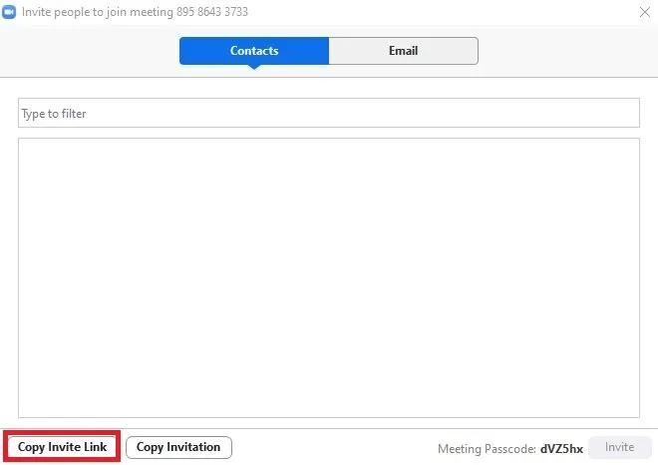Viewport: 658px width, 465px height.
Task: Click the Meeting Passcode label
Action: click(487, 449)
